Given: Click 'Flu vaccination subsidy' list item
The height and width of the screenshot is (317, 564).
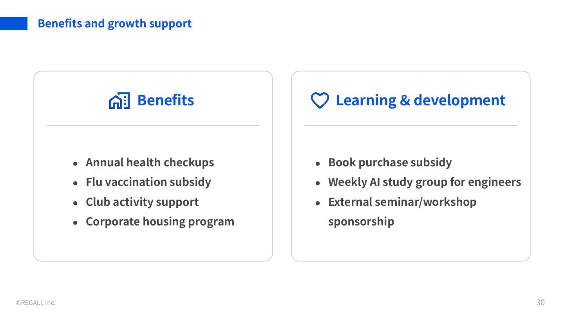Looking at the screenshot, I should click(x=148, y=182).
